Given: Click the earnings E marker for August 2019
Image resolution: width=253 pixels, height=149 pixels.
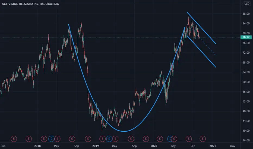Looking at the screenshot, I should point(131,139).
